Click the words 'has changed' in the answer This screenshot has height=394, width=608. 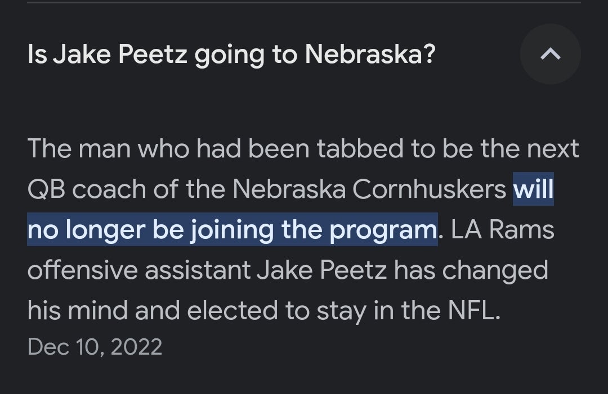(471, 270)
